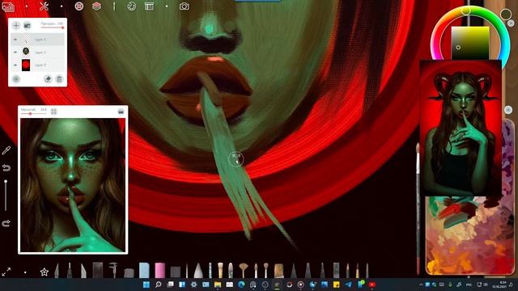Select the wide flat bristle brush
The height and width of the screenshot is (291, 518).
point(278,271)
